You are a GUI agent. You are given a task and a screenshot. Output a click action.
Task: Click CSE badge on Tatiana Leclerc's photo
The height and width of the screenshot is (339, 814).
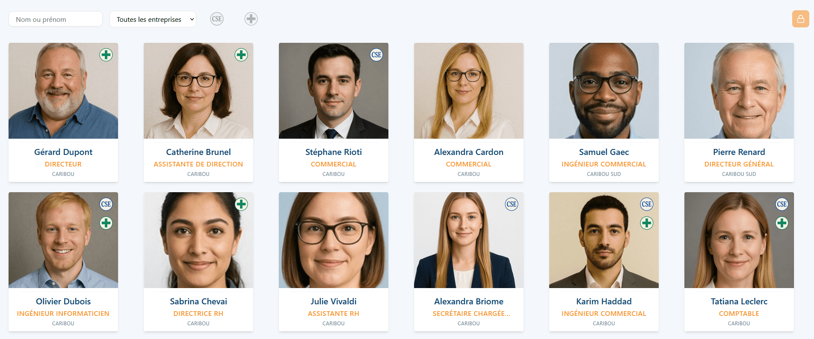782,204
